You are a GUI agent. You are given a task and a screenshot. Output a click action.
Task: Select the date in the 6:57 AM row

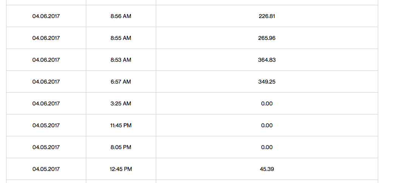[46, 82]
